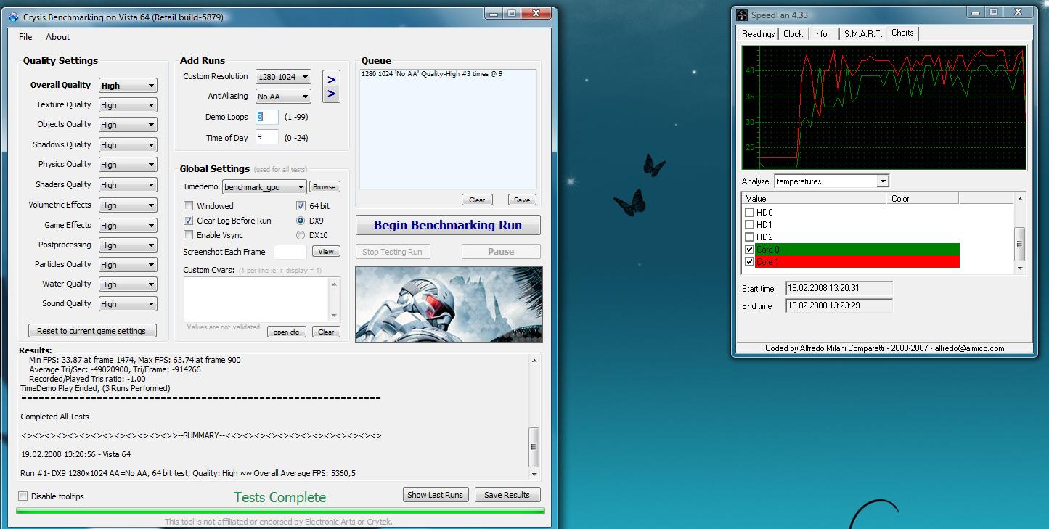Click Screenshot Each Frame input field
1049x529 pixels.
(x=290, y=252)
